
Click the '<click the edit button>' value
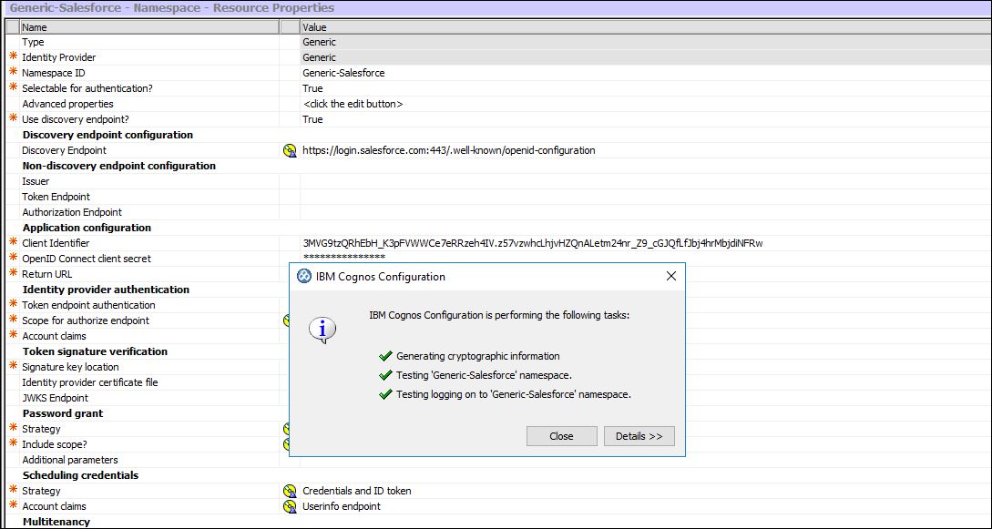point(353,104)
